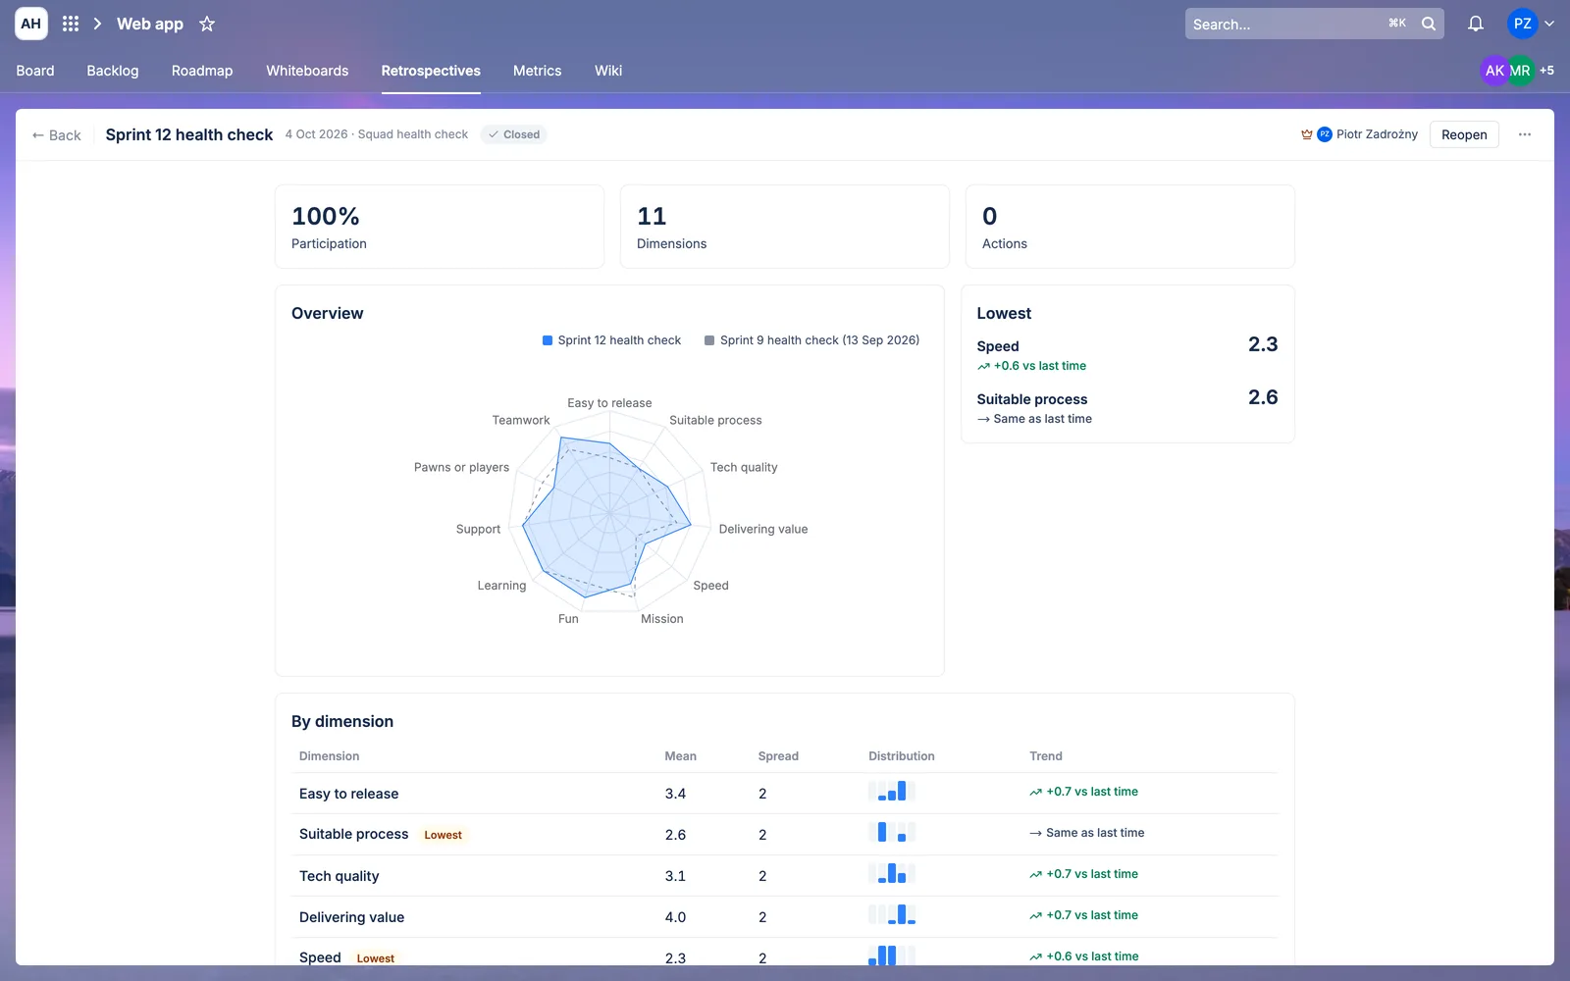1570x981 pixels.
Task: Click the Suitable process table row name
Action: [353, 834]
